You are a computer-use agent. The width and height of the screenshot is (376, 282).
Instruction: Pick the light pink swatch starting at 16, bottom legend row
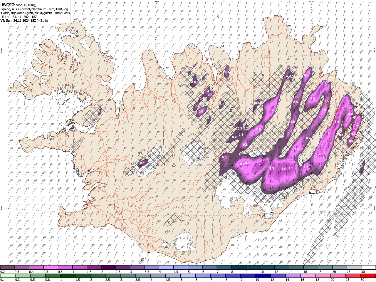coord(308,276)
